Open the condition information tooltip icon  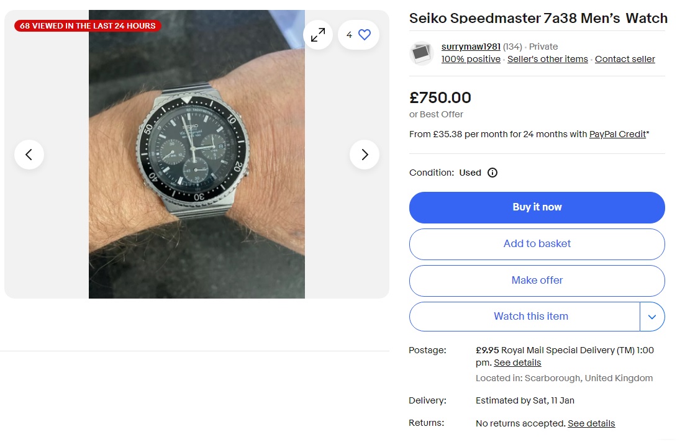[492, 173]
